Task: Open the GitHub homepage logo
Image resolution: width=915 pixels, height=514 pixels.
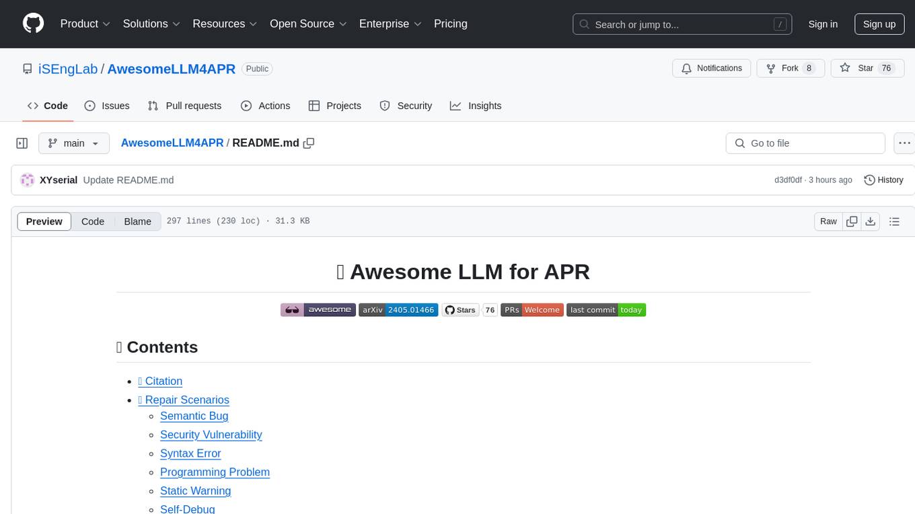Action: click(x=33, y=24)
